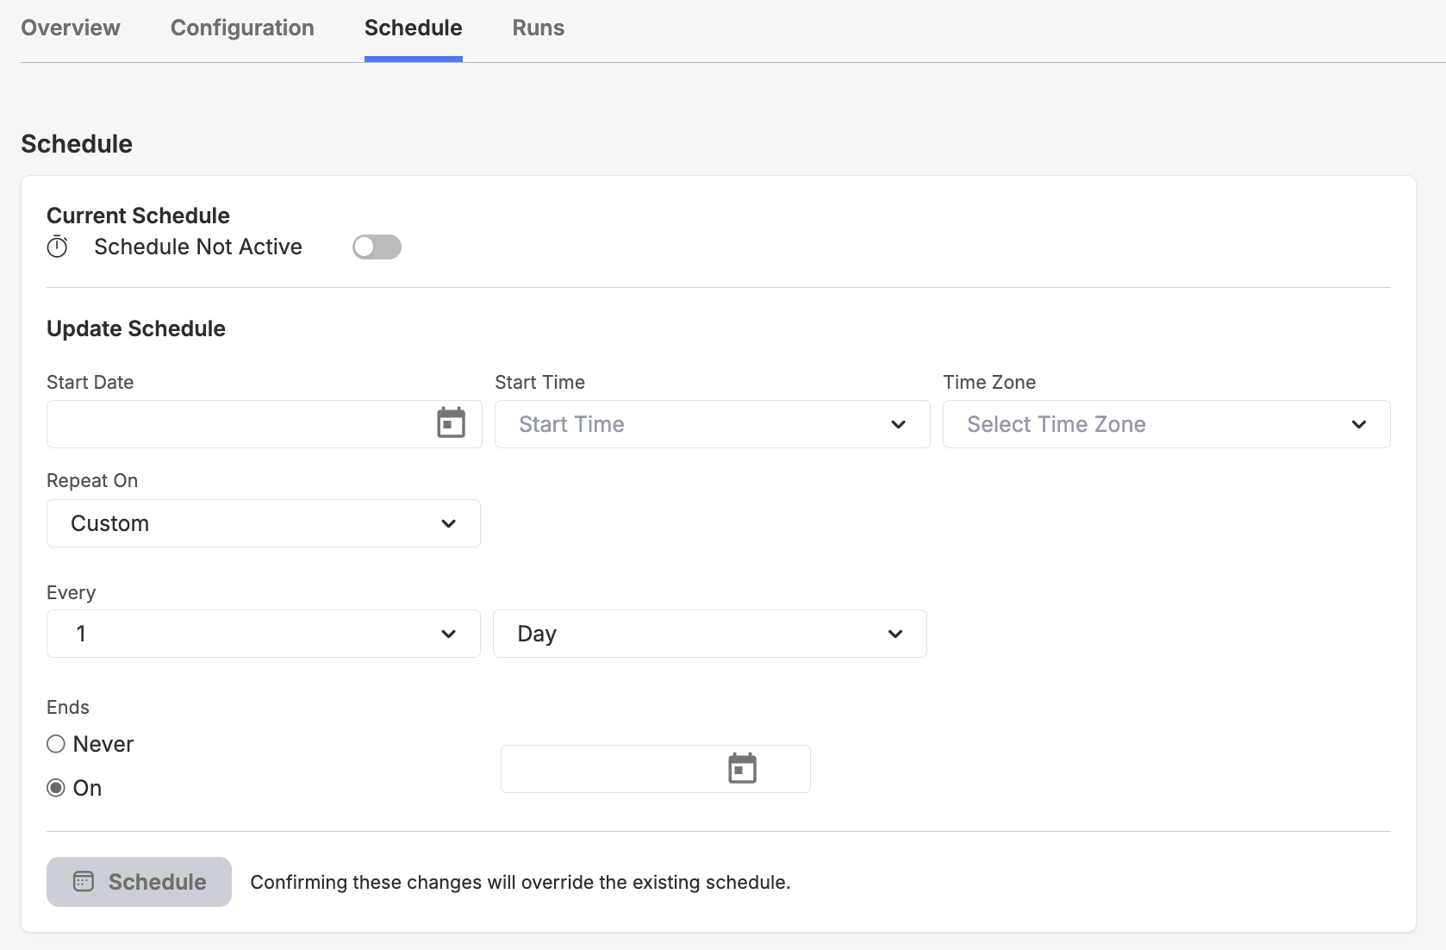Click the Repeat On label

pyautogui.click(x=92, y=480)
